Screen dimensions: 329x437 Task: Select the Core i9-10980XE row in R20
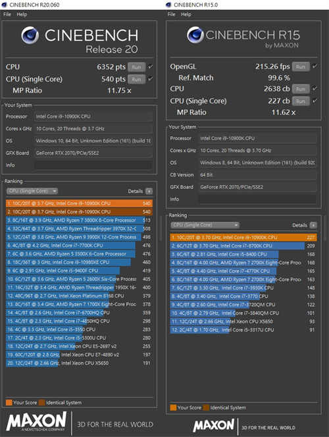coord(79,262)
